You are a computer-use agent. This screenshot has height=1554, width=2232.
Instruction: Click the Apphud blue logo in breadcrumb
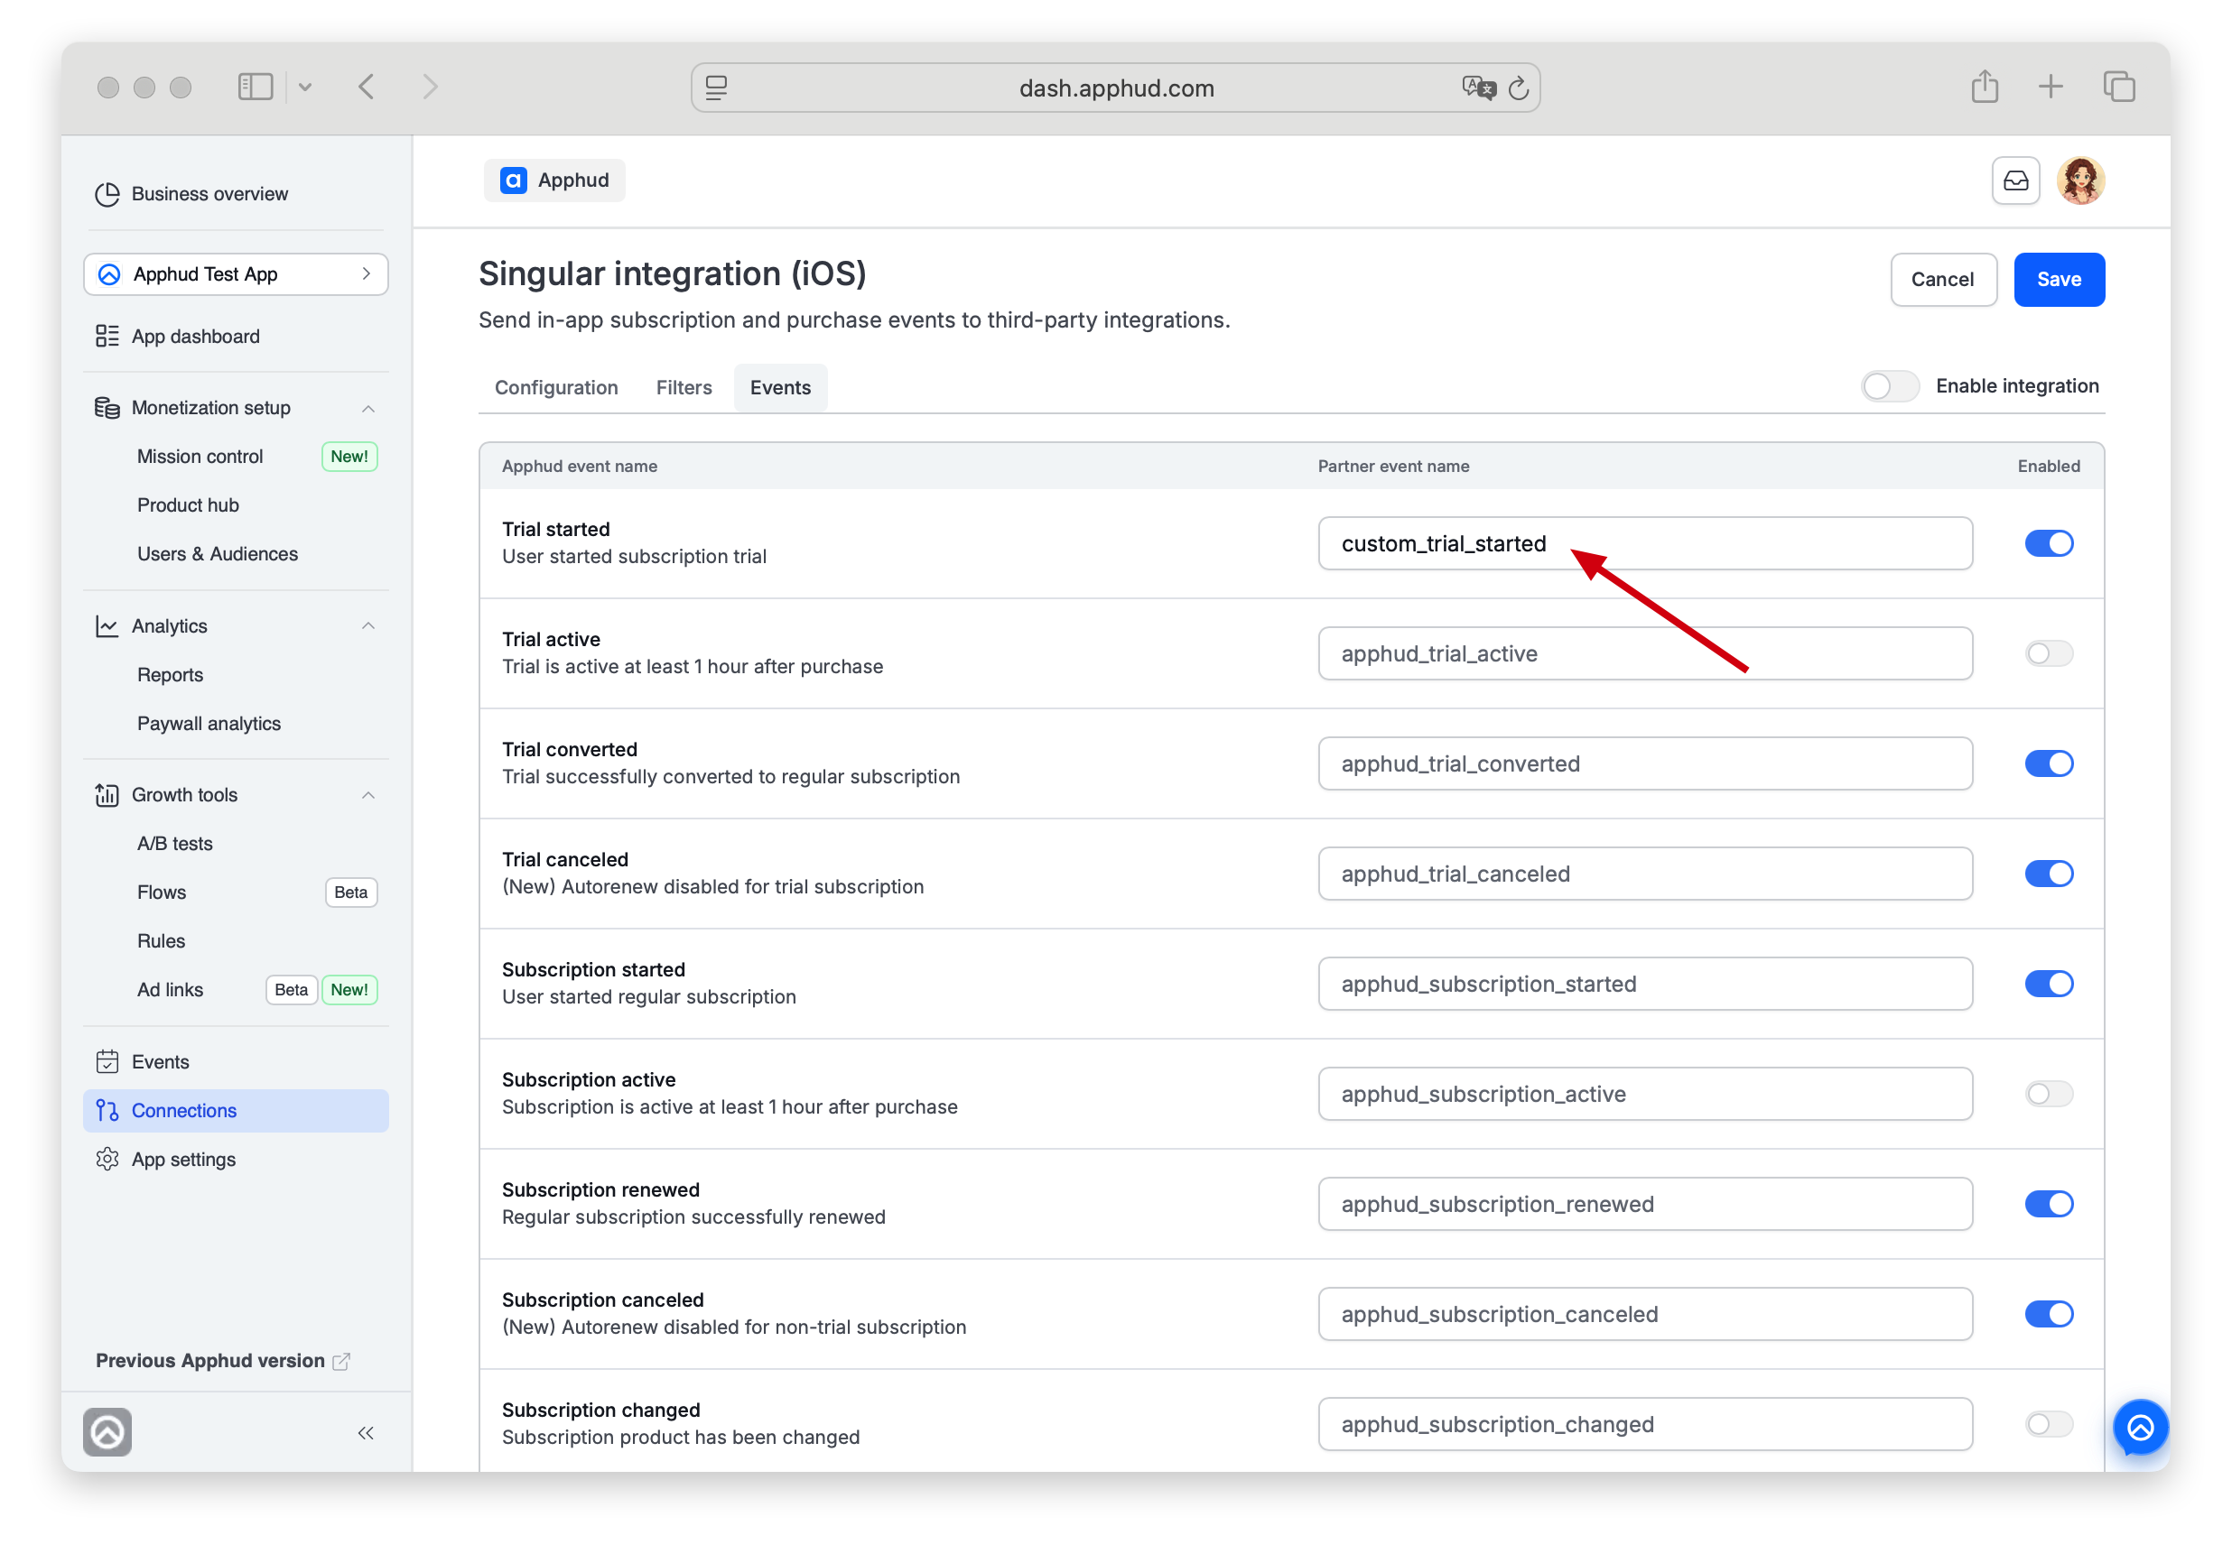point(513,180)
